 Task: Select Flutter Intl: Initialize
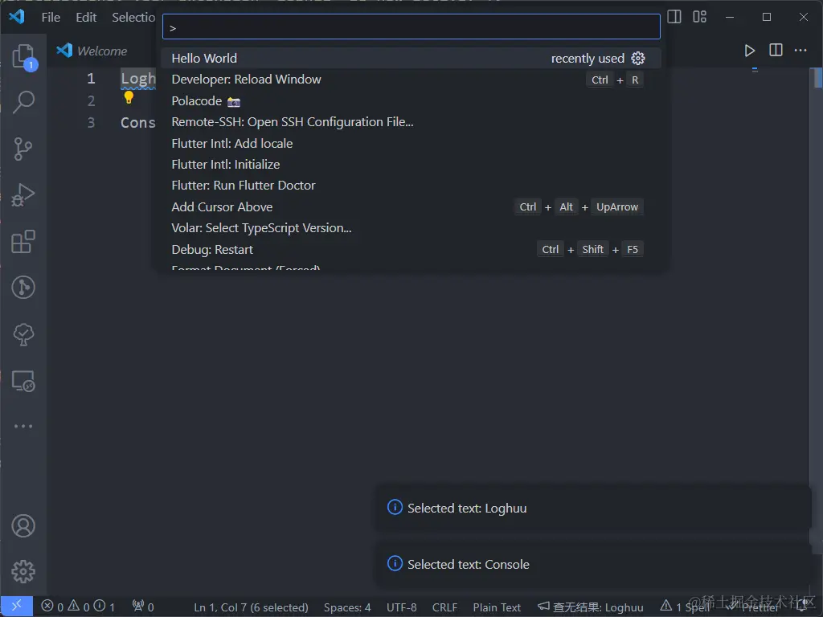click(x=411, y=164)
